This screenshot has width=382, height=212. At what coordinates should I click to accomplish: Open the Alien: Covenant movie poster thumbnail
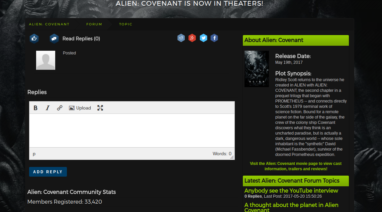tap(257, 69)
